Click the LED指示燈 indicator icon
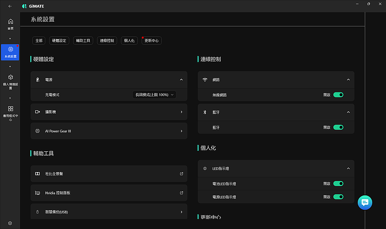The image size is (386, 229). 205,169
